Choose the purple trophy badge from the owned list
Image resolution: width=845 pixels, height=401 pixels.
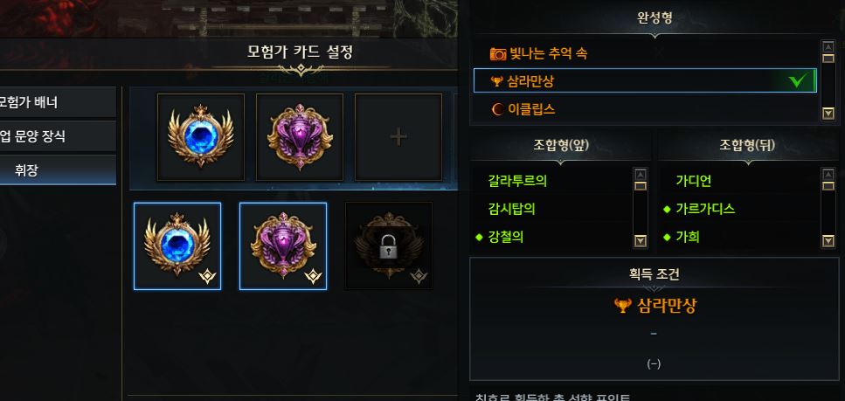coord(283,246)
